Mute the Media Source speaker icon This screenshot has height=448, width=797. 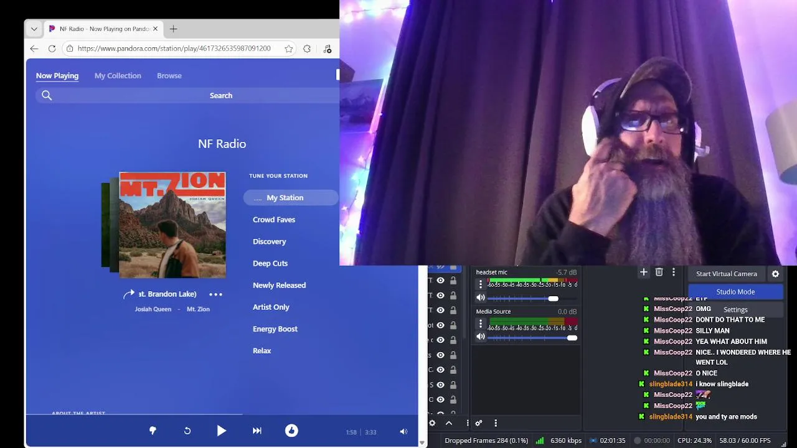click(481, 337)
